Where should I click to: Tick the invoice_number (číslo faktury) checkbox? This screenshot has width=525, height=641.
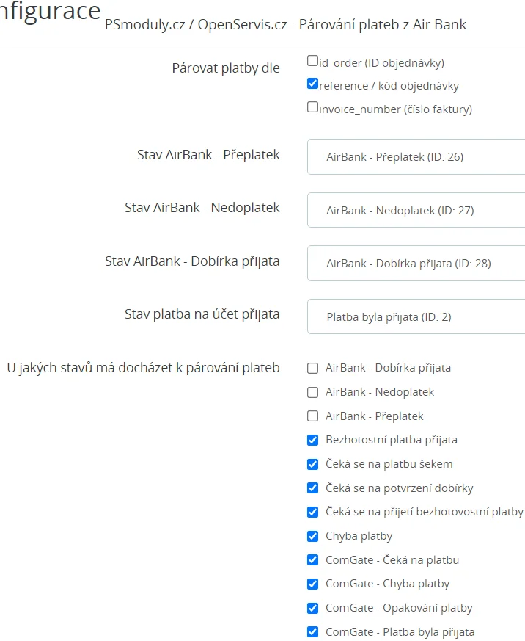pos(313,108)
